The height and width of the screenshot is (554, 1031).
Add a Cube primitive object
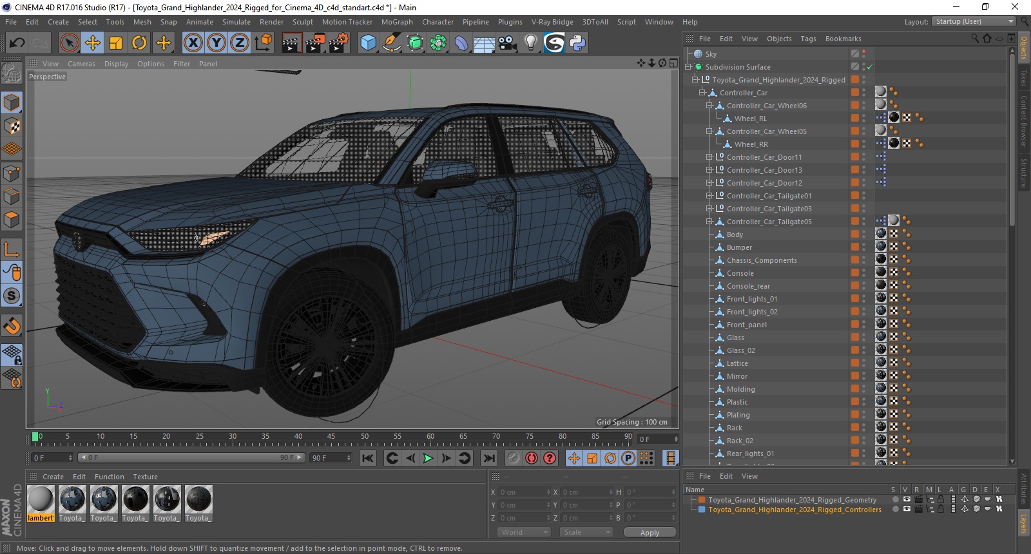tap(368, 43)
